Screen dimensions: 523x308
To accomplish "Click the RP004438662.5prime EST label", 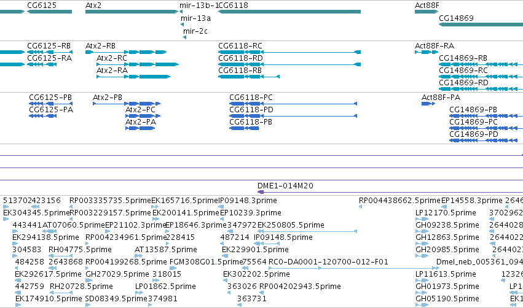I will (x=399, y=201).
